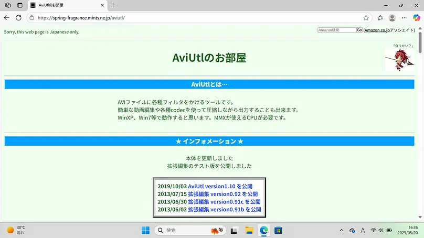
Task: Click the AviUtlのお部屋 page heading
Action: coord(209,58)
